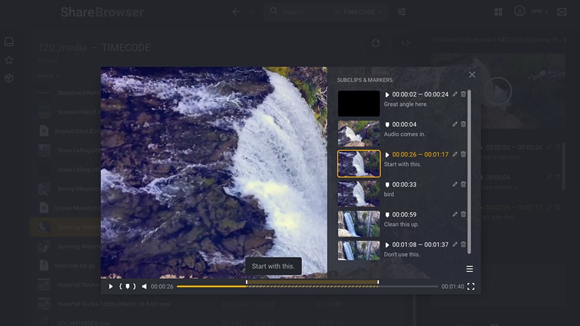Play the 00:00:26 – 00:01:17 subclip
This screenshot has height=326, width=580.
(387, 155)
